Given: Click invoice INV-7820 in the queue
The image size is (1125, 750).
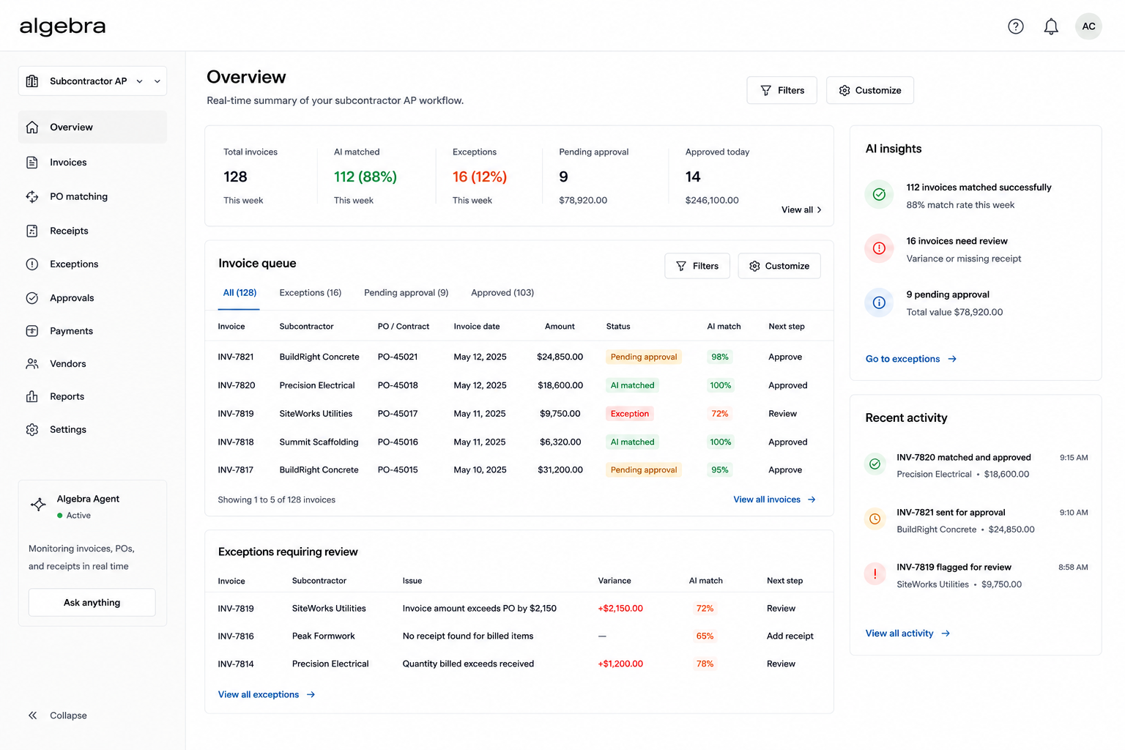Looking at the screenshot, I should pyautogui.click(x=237, y=385).
